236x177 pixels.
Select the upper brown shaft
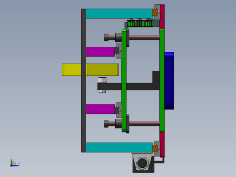click(x=144, y=37)
